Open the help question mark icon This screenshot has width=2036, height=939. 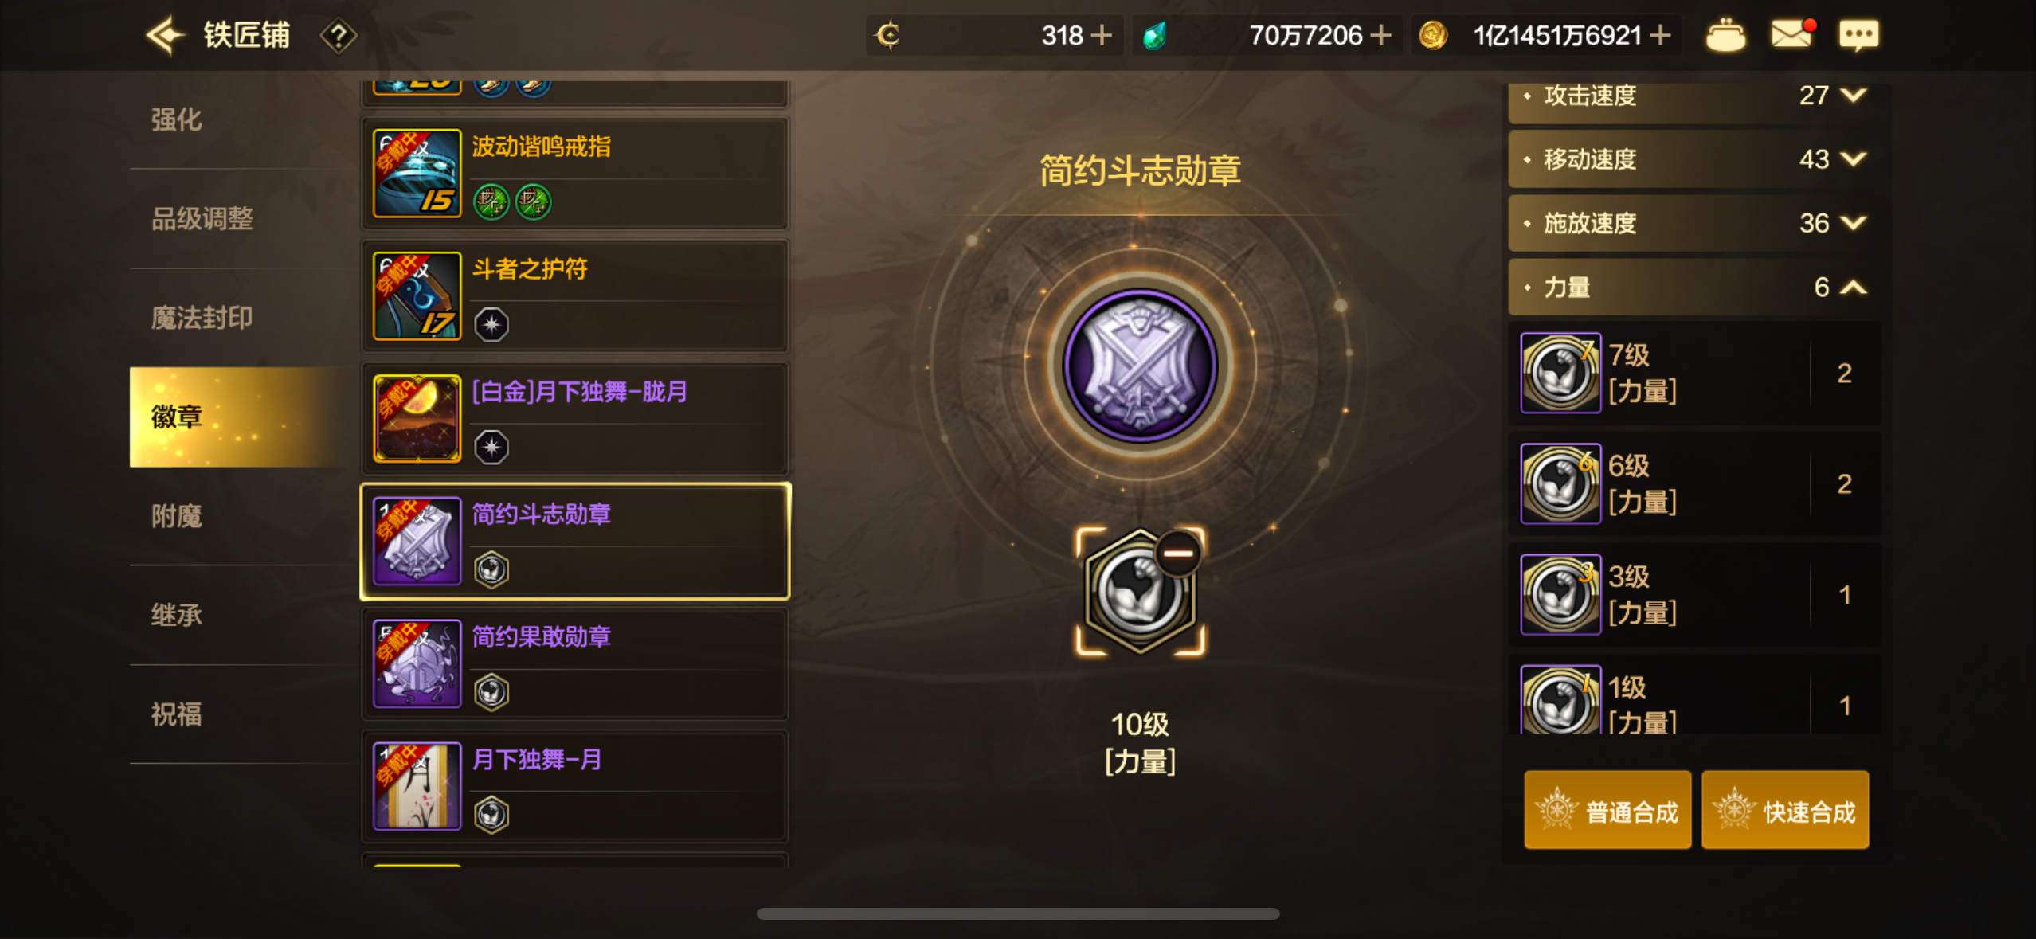coord(338,36)
